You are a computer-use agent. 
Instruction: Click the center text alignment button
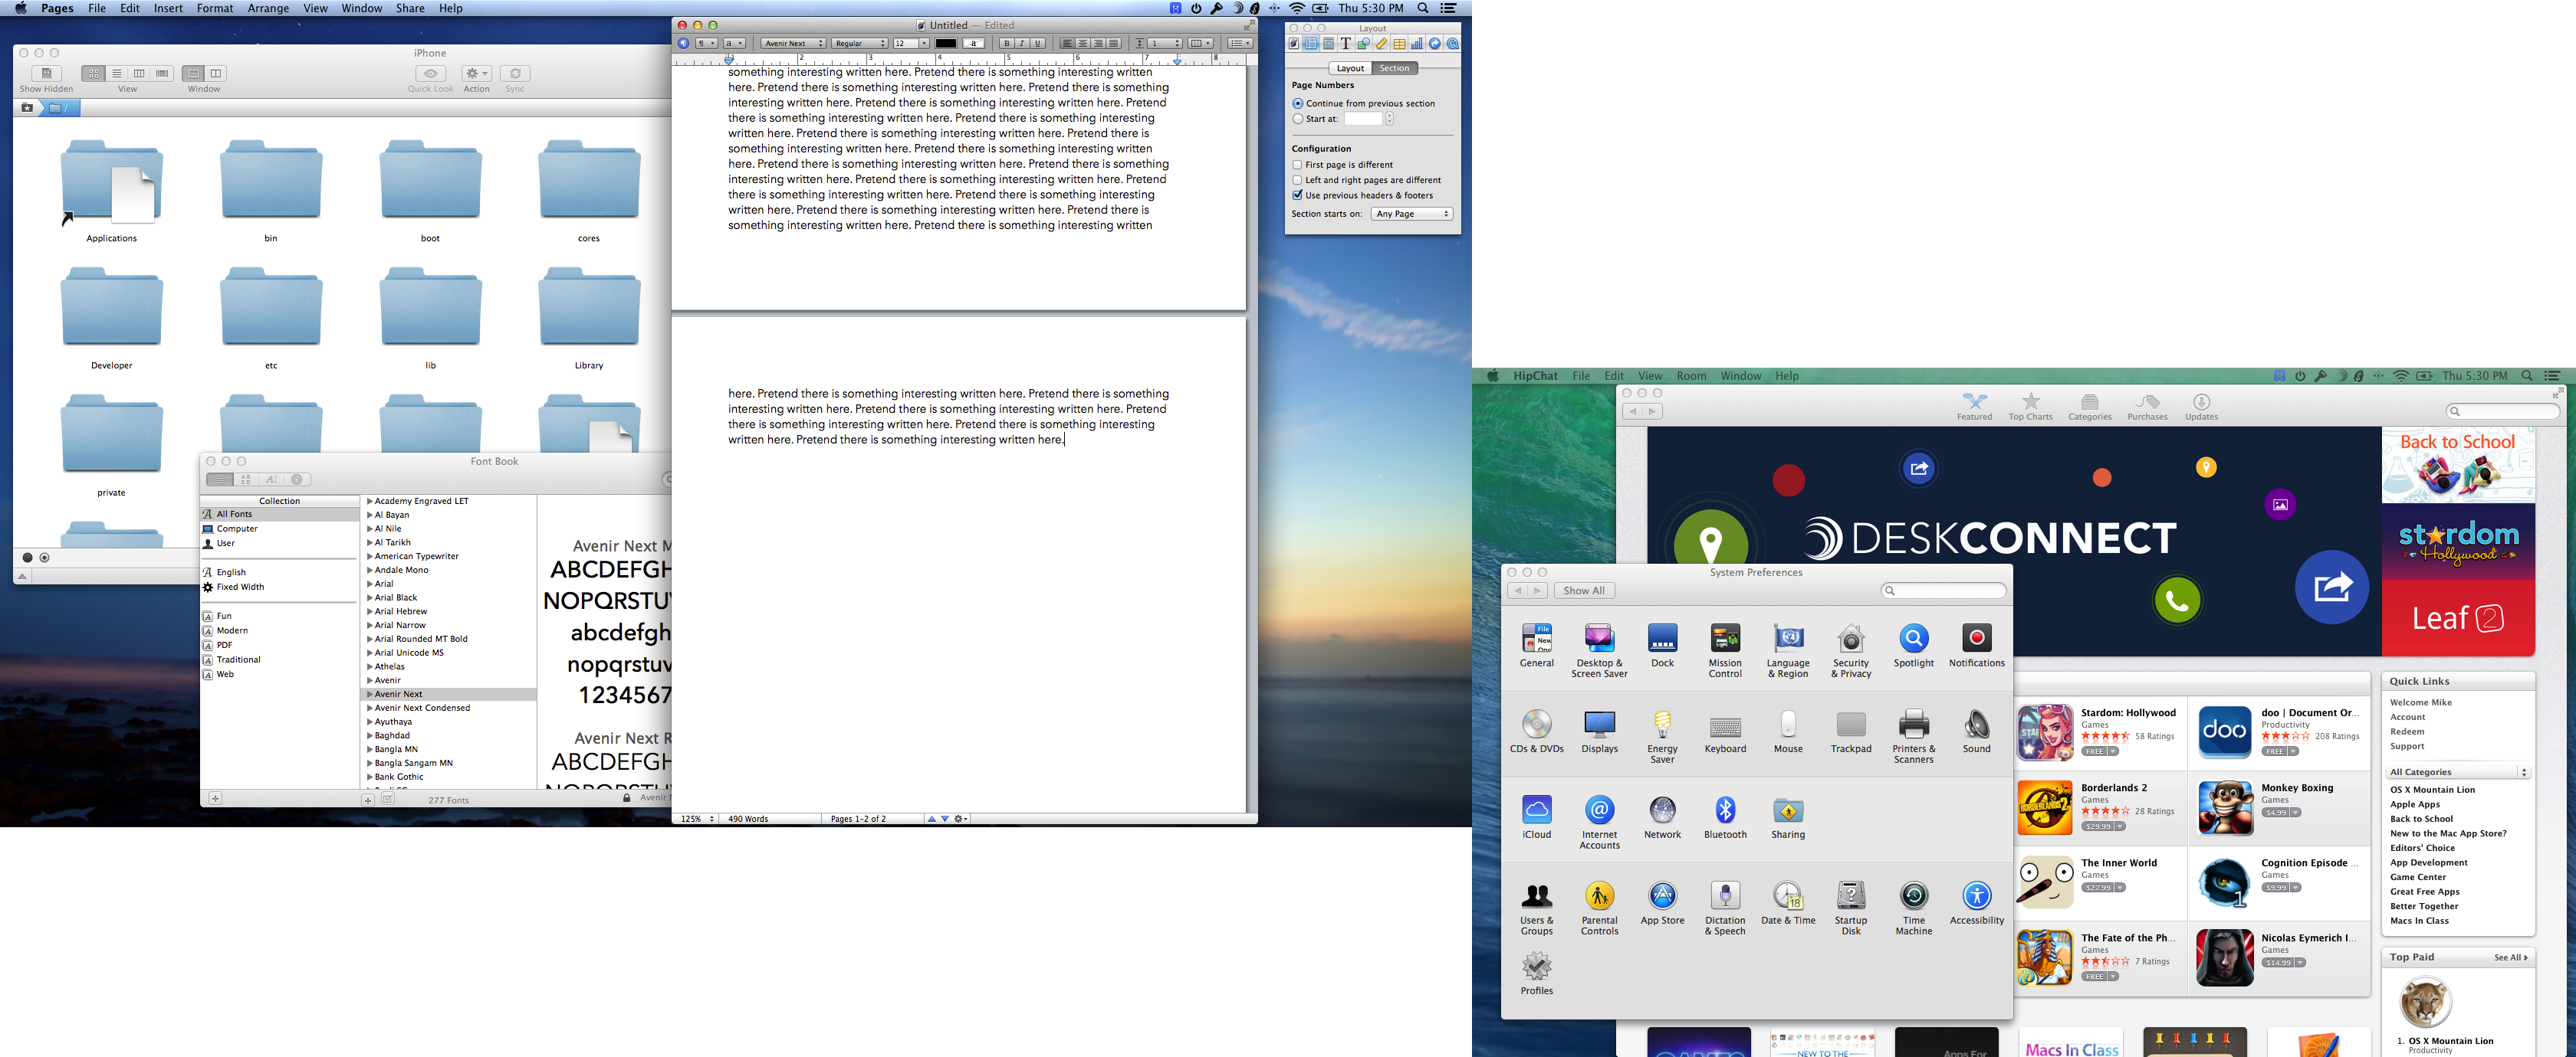point(1082,44)
